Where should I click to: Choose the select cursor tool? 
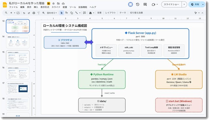pos(62,13)
